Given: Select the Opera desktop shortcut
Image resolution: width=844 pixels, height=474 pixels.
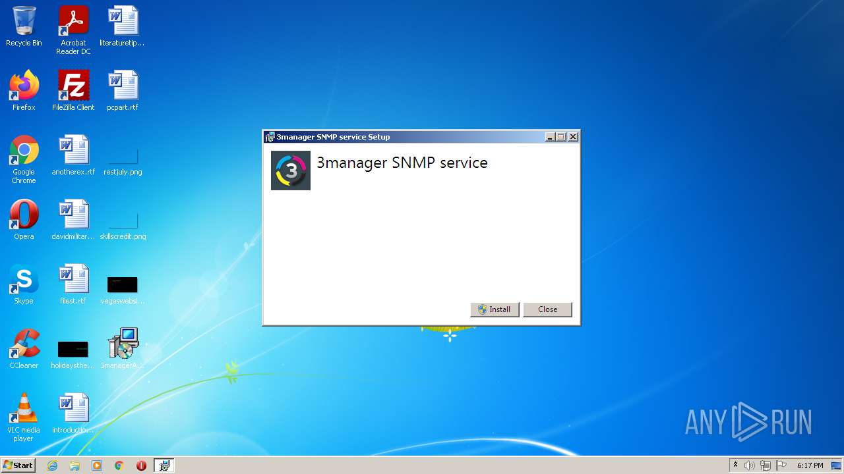Looking at the screenshot, I should [x=24, y=220].
